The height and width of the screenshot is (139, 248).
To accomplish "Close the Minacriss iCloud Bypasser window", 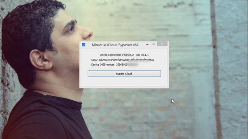I will 162,44.
